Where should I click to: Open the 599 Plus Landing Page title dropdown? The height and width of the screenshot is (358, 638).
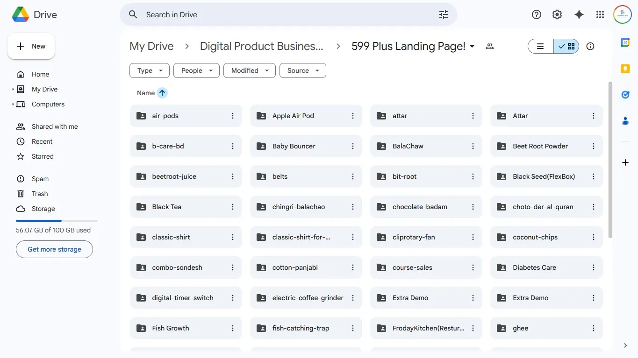(x=472, y=46)
